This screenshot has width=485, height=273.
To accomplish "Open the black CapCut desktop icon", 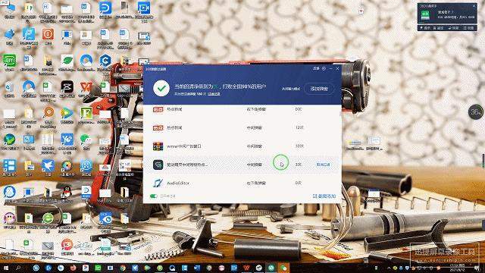I will (x=67, y=87).
